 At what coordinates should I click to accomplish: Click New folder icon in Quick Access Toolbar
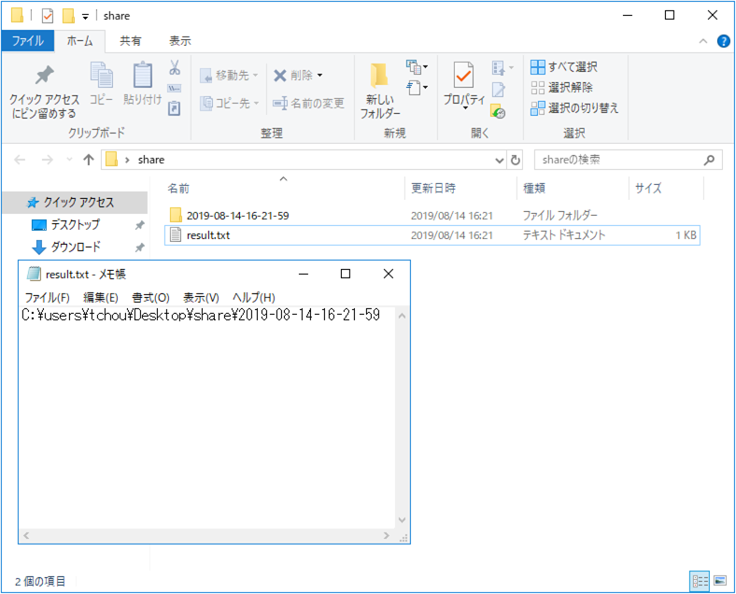[68, 16]
